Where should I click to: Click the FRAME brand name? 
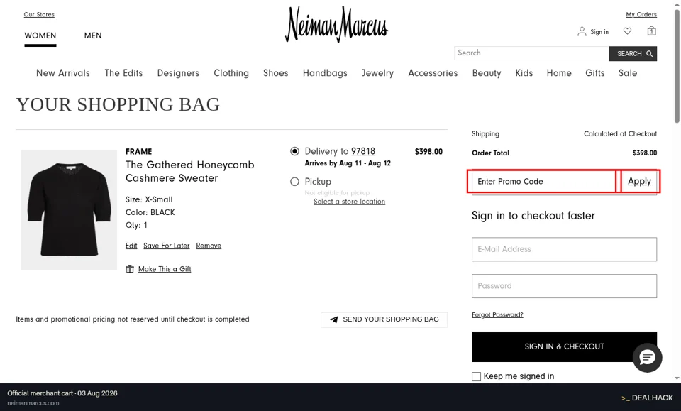pos(138,152)
